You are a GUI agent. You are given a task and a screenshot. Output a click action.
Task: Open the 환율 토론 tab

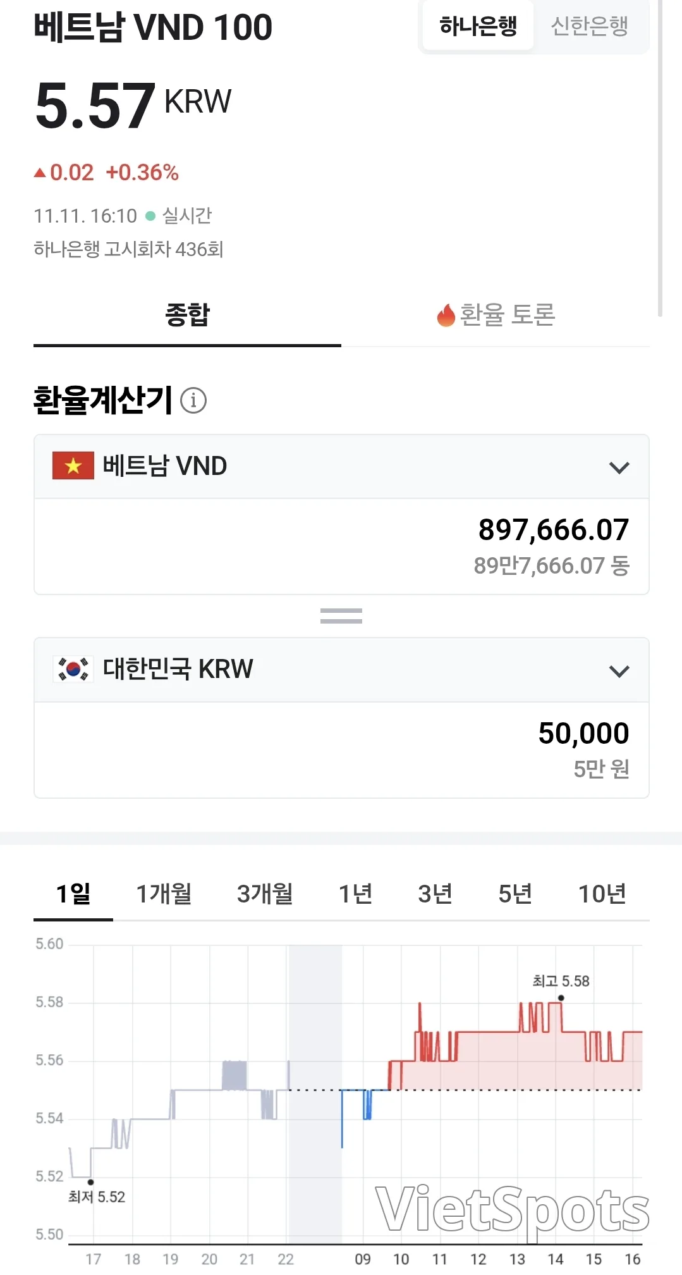pyautogui.click(x=496, y=315)
